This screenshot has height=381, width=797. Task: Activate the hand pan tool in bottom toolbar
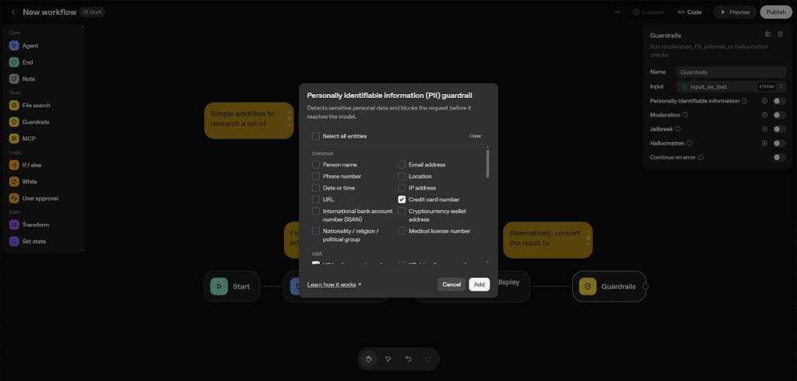click(368, 358)
